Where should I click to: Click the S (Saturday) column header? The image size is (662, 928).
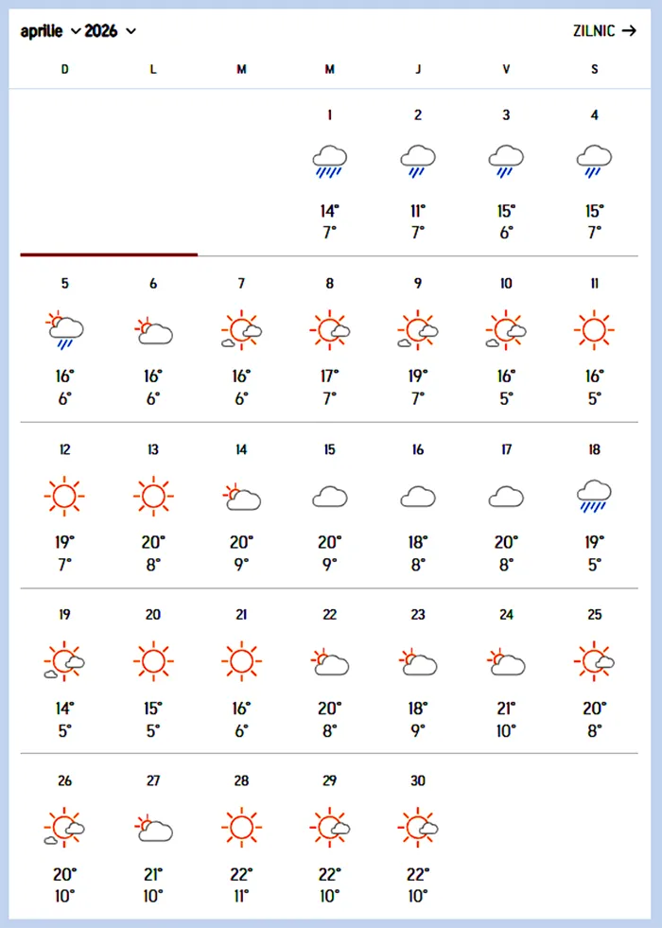pyautogui.click(x=594, y=69)
